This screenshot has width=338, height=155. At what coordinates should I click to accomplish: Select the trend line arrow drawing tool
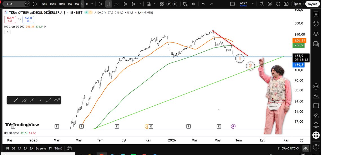click(16, 100)
